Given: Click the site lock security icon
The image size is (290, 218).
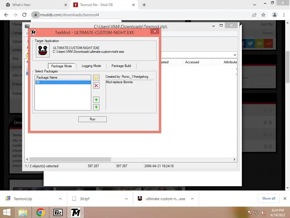Looking at the screenshot, I should (x=35, y=15).
